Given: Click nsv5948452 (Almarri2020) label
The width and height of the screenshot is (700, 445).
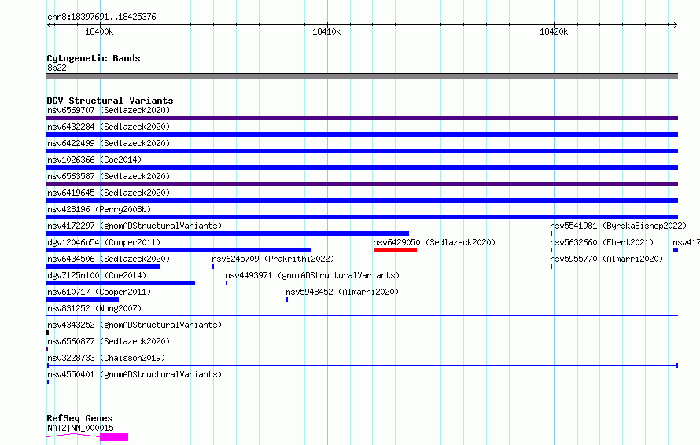Looking at the screenshot, I should pyautogui.click(x=342, y=292).
